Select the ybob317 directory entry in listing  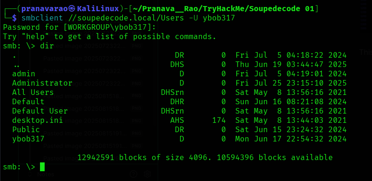[28, 139]
